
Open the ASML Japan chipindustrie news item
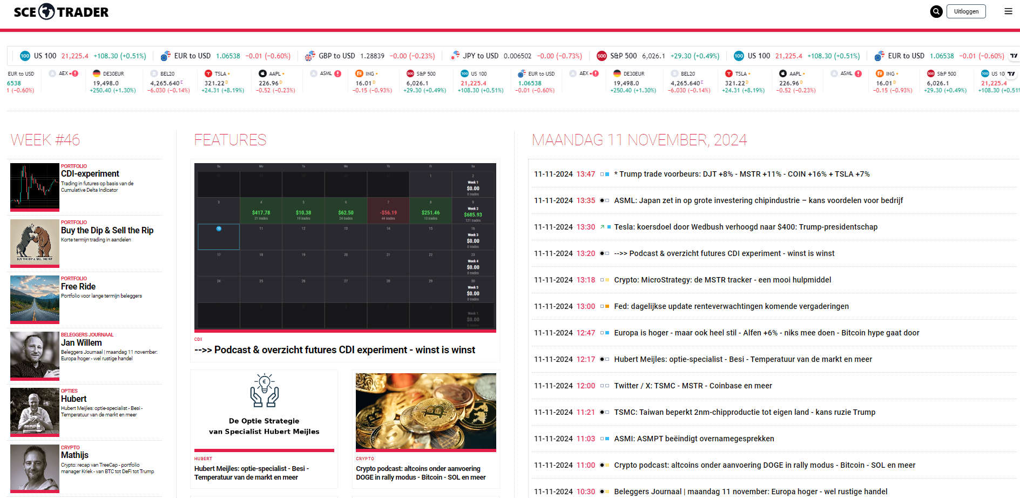coord(759,200)
